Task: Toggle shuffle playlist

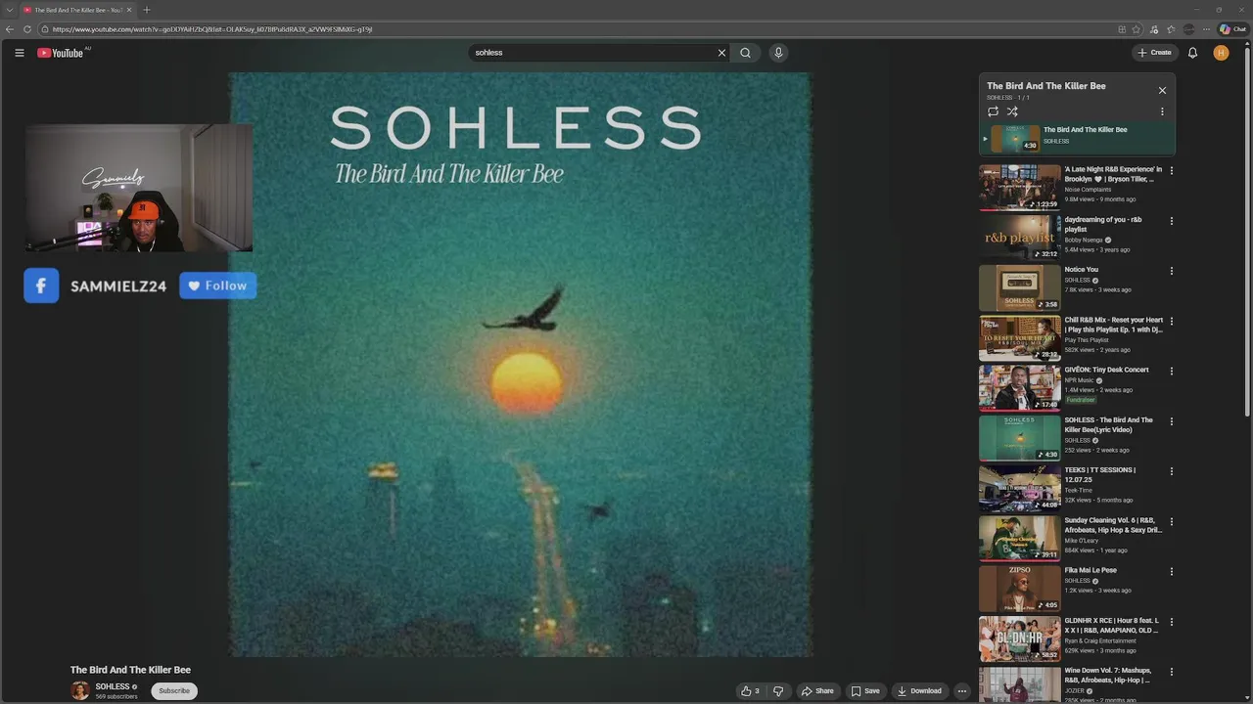Action: pyautogui.click(x=1012, y=111)
